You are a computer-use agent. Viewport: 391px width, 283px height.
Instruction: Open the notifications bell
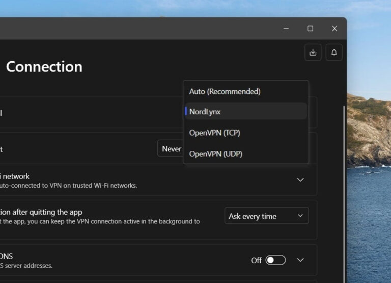tap(334, 53)
